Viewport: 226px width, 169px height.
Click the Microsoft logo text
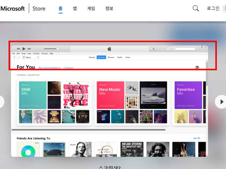pyautogui.click(x=13, y=9)
